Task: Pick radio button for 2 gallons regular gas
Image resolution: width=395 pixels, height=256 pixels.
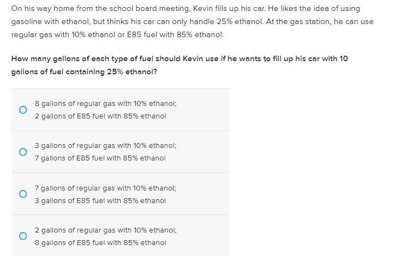Action: [x=23, y=236]
